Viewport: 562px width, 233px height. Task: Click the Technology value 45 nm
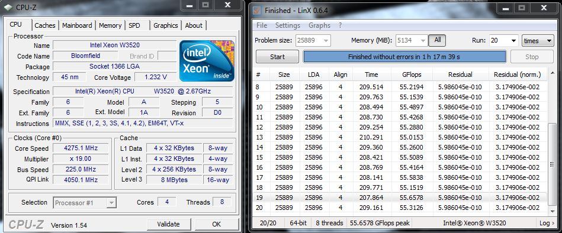pyautogui.click(x=69, y=77)
